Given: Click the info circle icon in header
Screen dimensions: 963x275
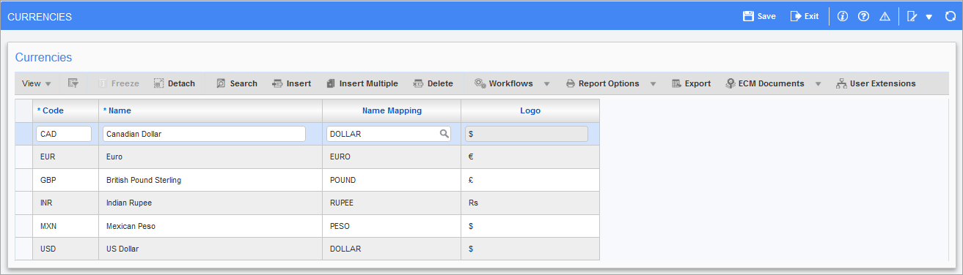Looking at the screenshot, I should 842,16.
